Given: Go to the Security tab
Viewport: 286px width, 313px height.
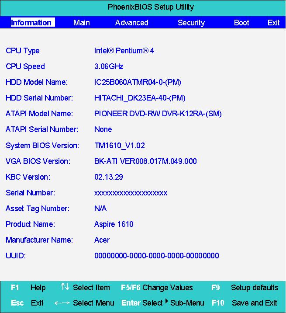Looking at the screenshot, I should point(191,23).
